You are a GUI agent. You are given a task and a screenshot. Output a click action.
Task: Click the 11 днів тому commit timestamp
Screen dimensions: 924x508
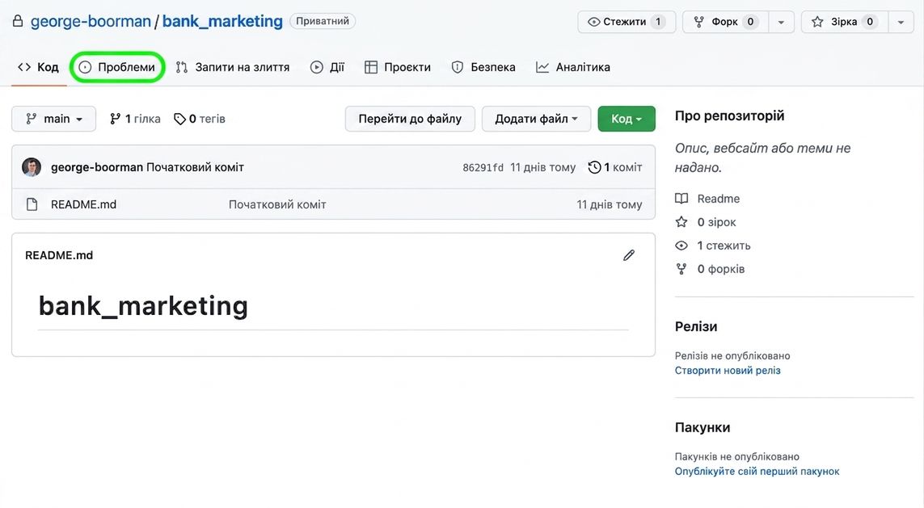542,167
